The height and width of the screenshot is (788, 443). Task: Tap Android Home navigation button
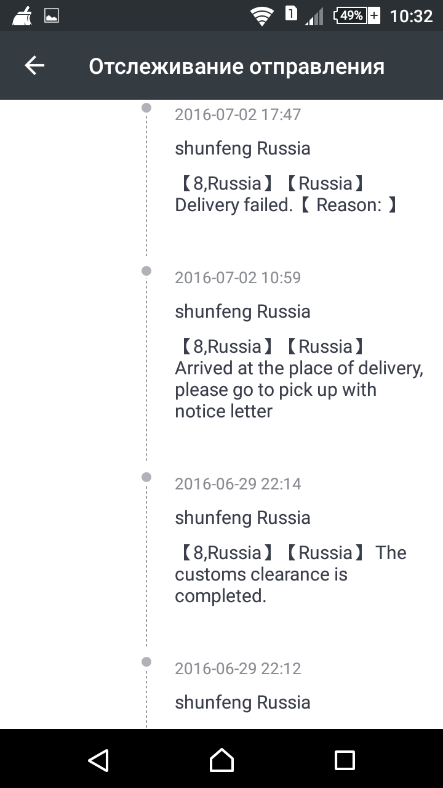[221, 760]
